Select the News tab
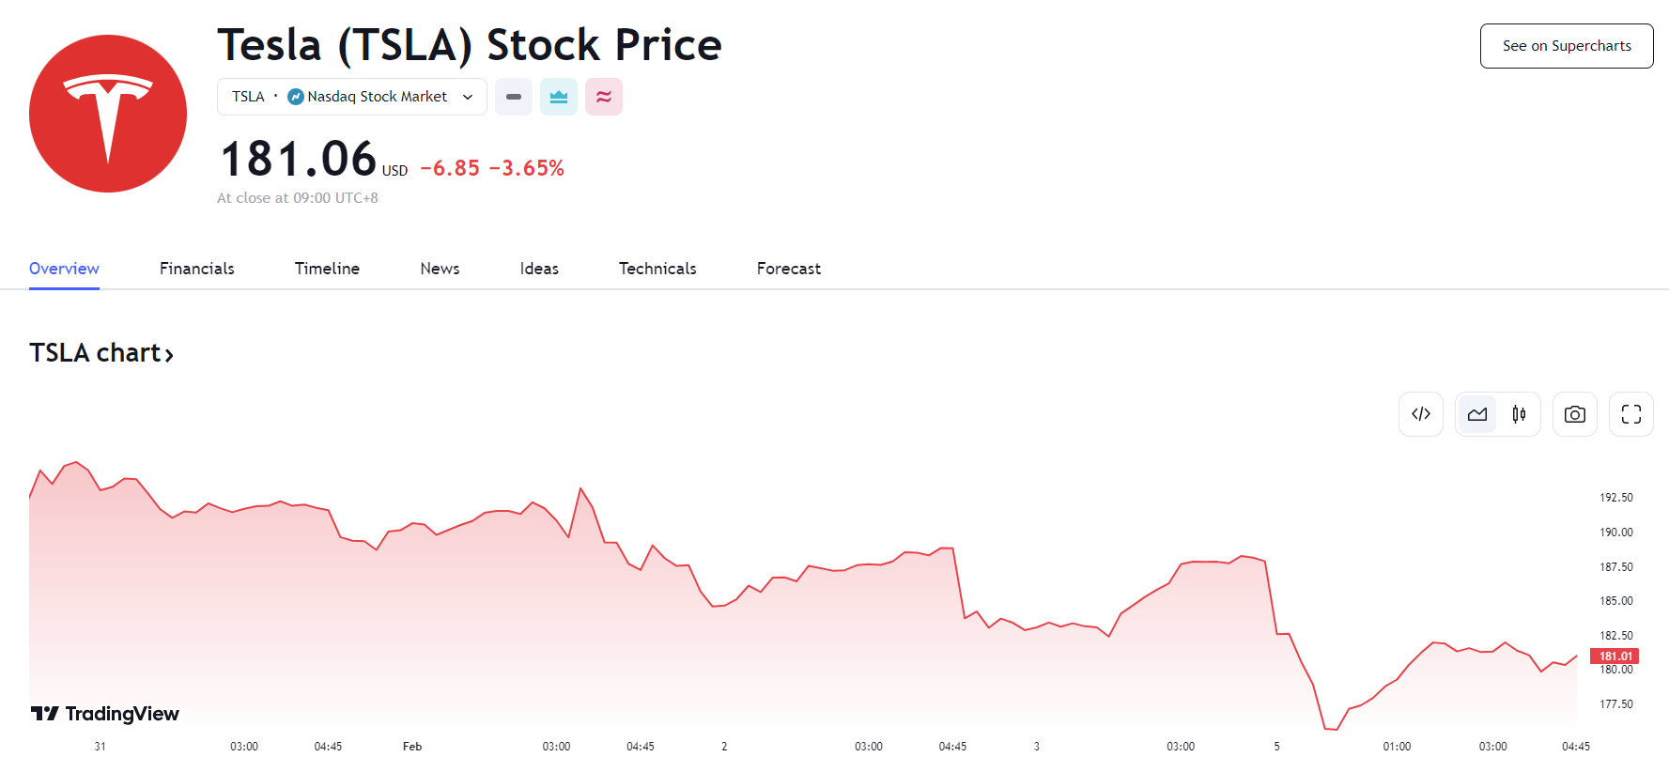The height and width of the screenshot is (772, 1669). pos(440,269)
